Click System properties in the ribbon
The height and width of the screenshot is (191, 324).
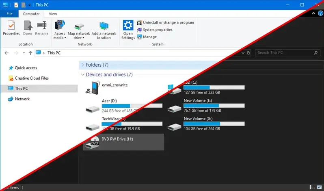pos(158,30)
